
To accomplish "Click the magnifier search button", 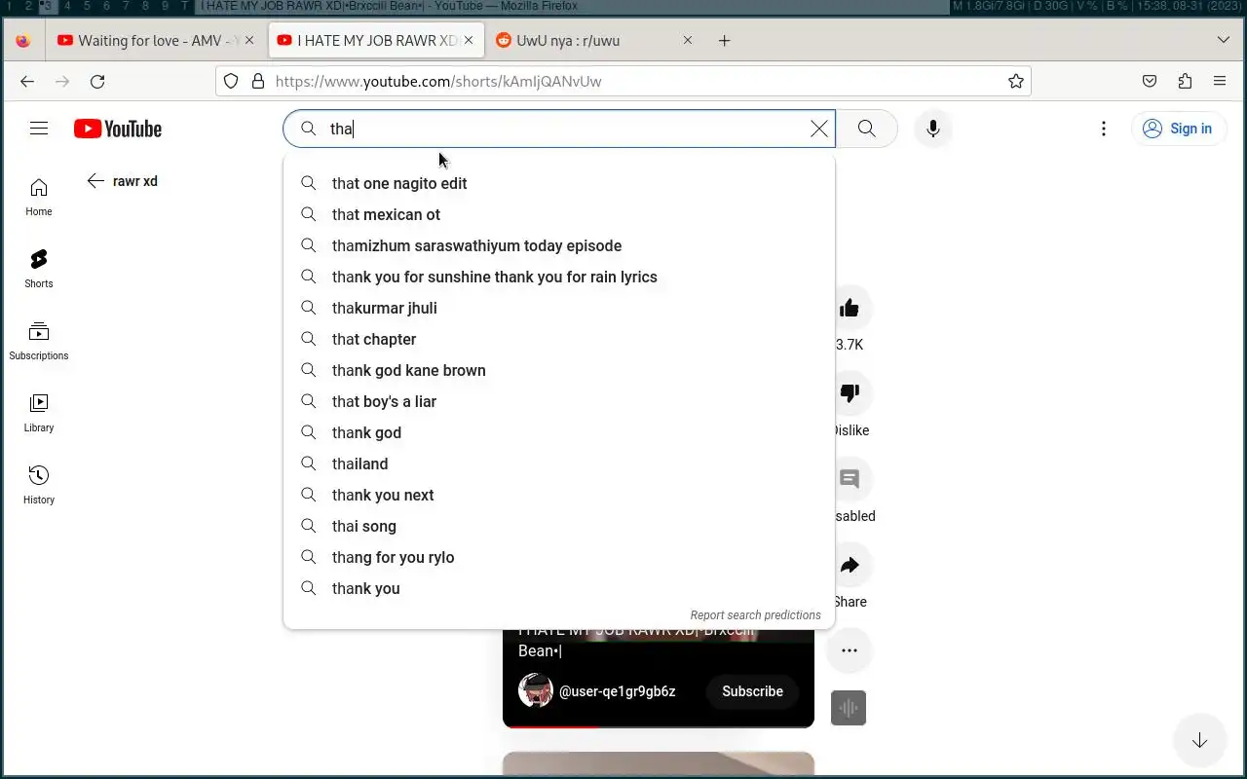I will point(866,129).
